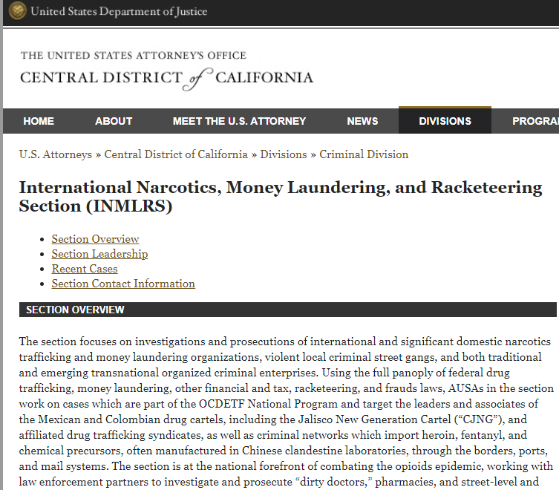
Task: Open the Programs menu item
Action: point(535,121)
